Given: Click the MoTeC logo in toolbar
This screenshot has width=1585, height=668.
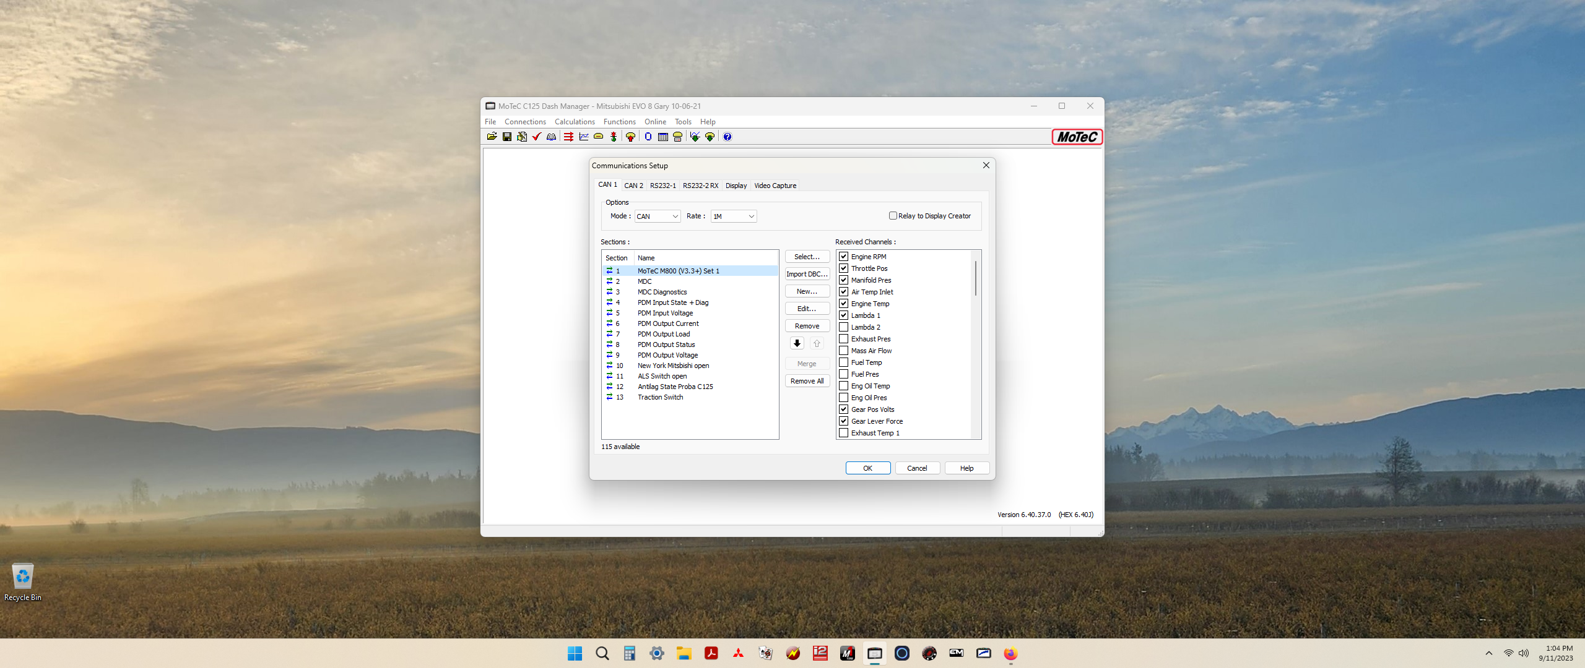Looking at the screenshot, I should pos(1077,137).
